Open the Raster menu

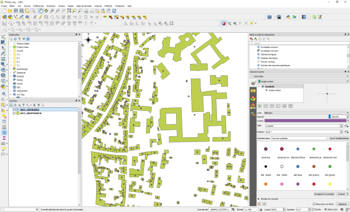(71, 6)
